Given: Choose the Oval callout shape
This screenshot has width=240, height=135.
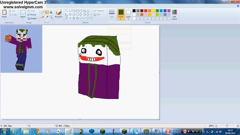Looking at the screenshot, I should point(84,18).
